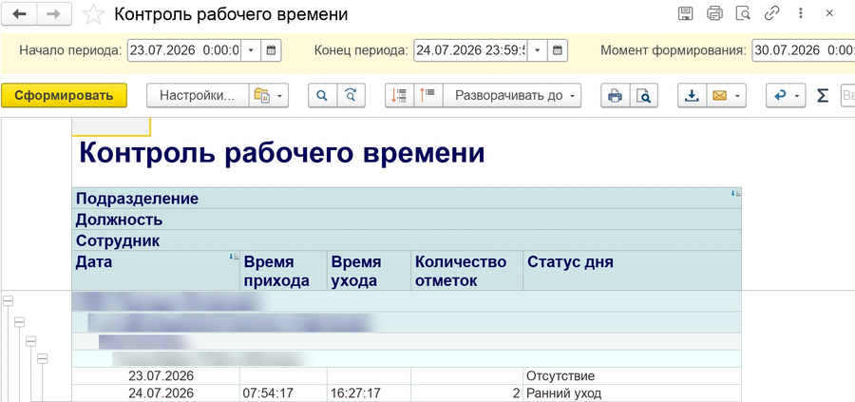Collapse the third-level tree group
The width and height of the screenshot is (855, 402).
point(31,341)
